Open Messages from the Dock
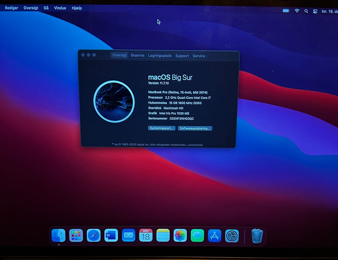 [197, 235]
